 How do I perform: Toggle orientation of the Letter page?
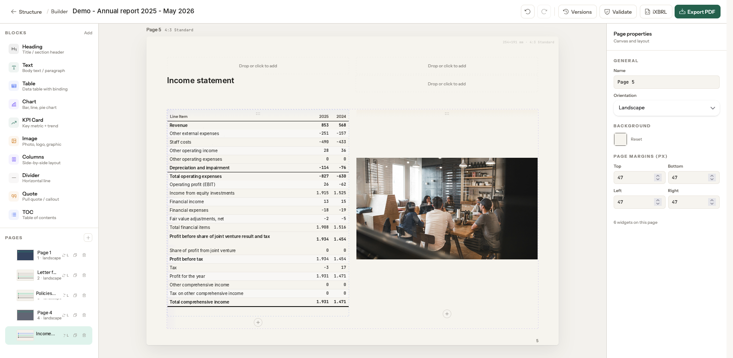pos(66,275)
